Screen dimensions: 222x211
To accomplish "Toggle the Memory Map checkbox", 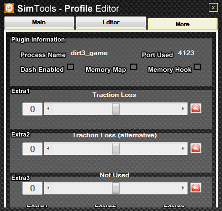I will (x=134, y=67).
